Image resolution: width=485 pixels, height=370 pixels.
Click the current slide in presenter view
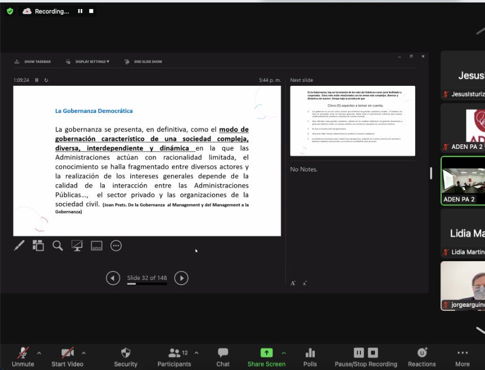coord(147,161)
